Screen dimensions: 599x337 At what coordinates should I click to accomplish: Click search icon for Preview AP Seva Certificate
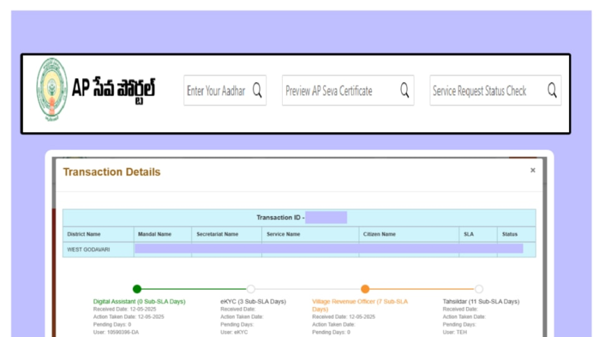pos(405,91)
